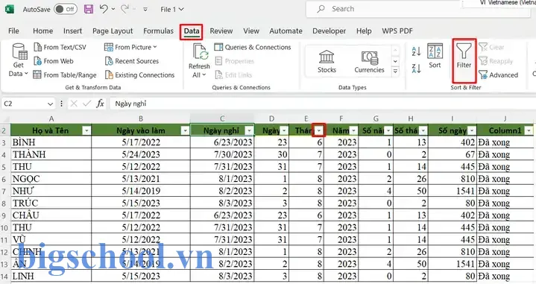The image size is (536, 284).
Task: Open the File tab
Action: click(13, 31)
